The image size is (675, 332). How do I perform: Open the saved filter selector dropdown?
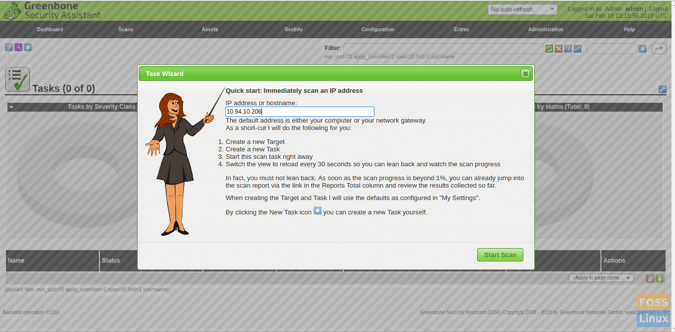tap(659, 49)
